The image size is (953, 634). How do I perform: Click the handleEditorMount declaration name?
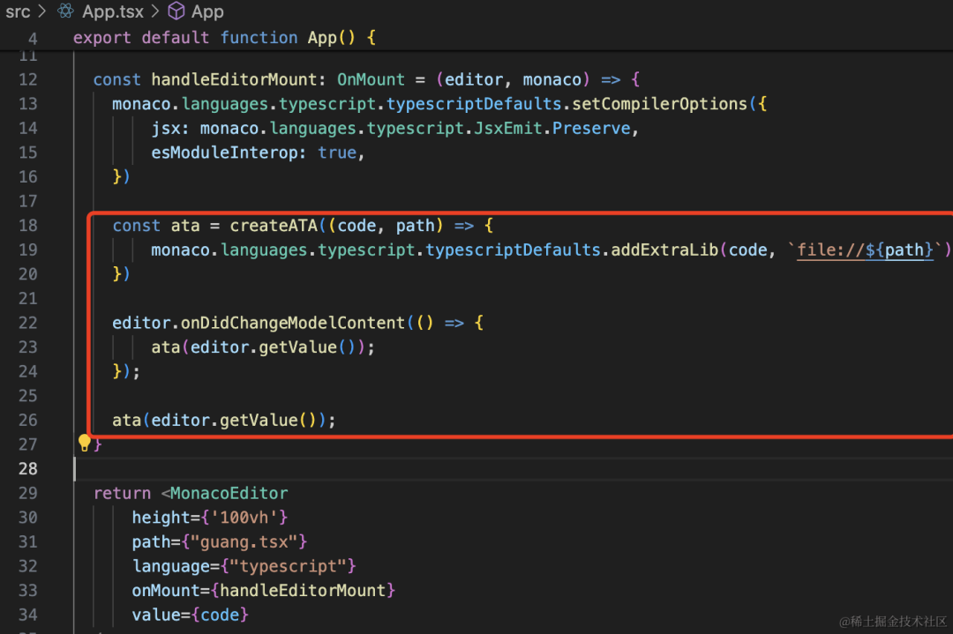[234, 79]
